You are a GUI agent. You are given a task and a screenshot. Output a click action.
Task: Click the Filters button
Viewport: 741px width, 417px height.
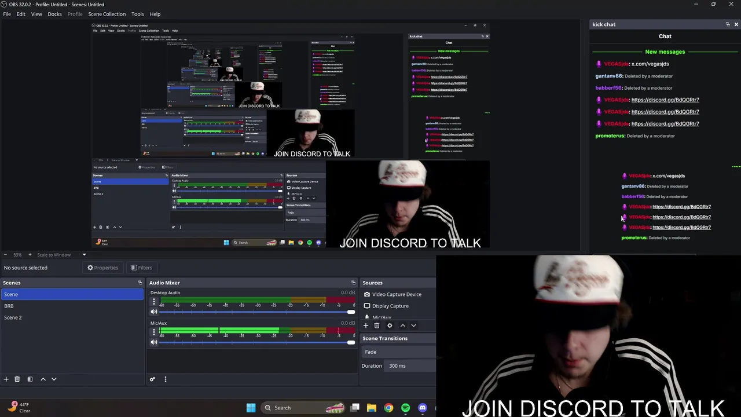(141, 268)
